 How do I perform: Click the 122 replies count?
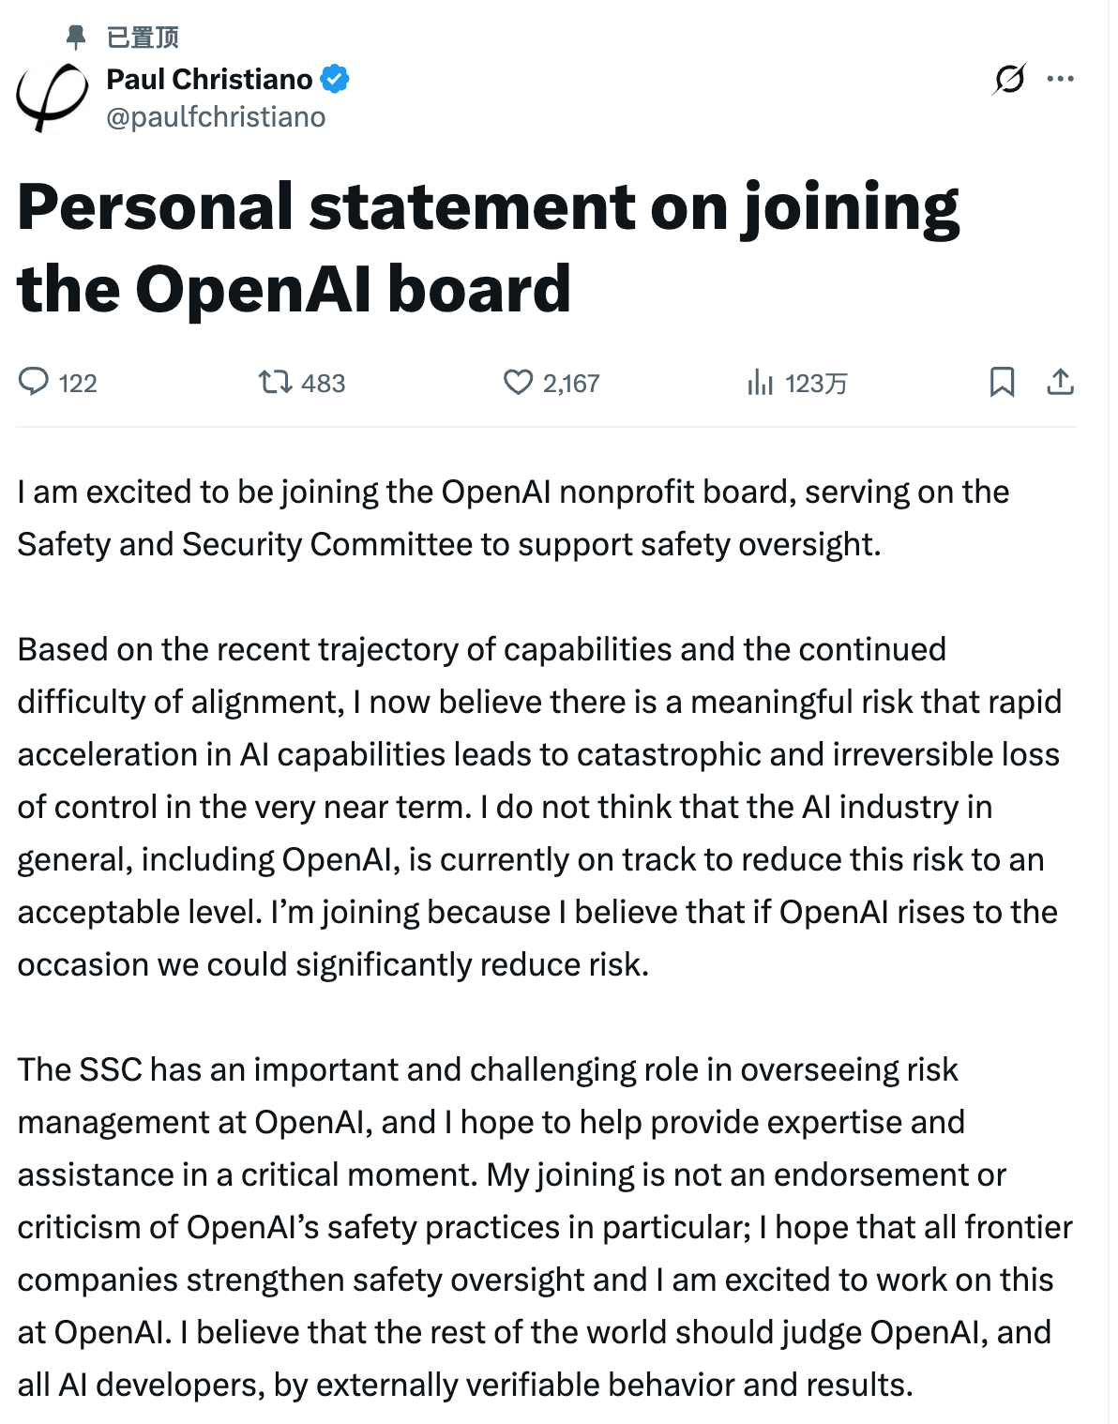[x=78, y=383]
